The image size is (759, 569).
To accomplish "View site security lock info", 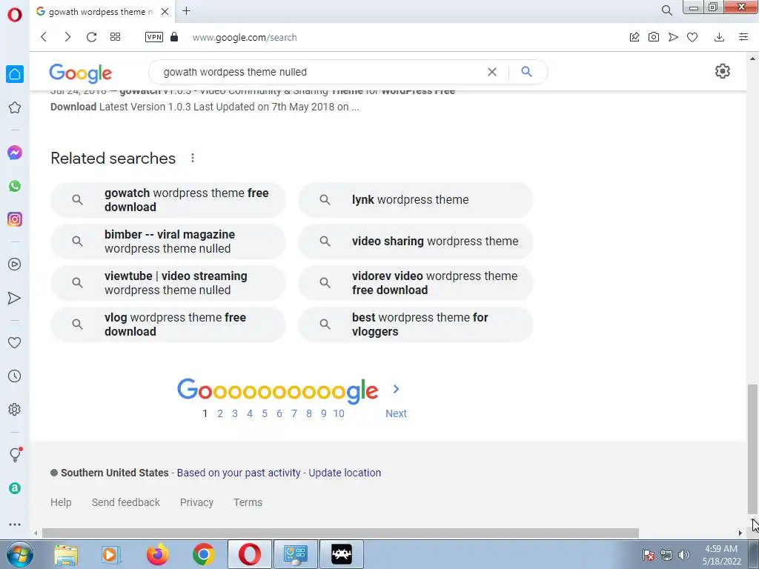I will coord(174,37).
